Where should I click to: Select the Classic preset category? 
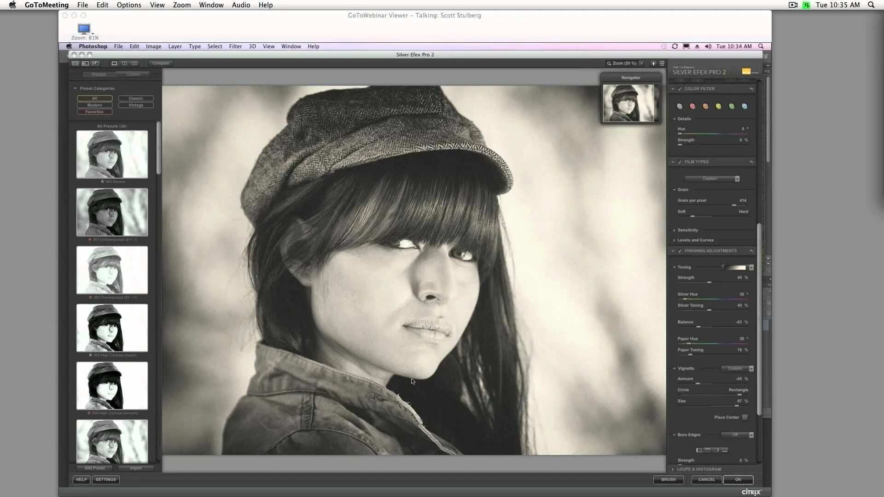[x=136, y=98]
